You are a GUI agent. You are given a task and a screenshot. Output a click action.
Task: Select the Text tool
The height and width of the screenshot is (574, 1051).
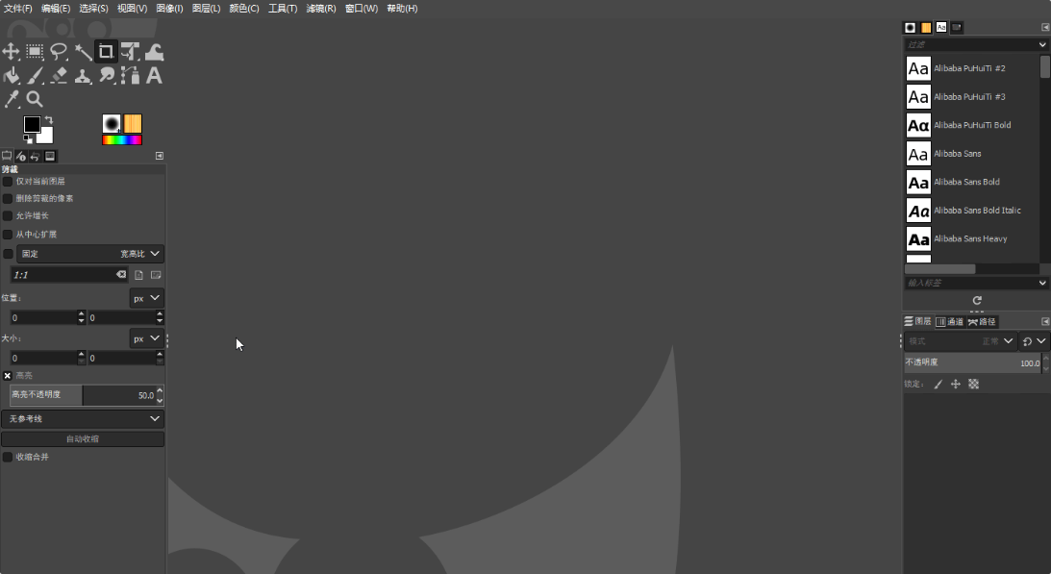pyautogui.click(x=154, y=76)
